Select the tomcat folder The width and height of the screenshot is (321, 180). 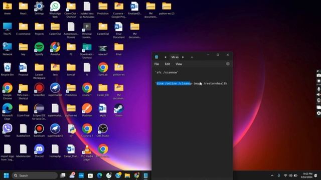71,69
